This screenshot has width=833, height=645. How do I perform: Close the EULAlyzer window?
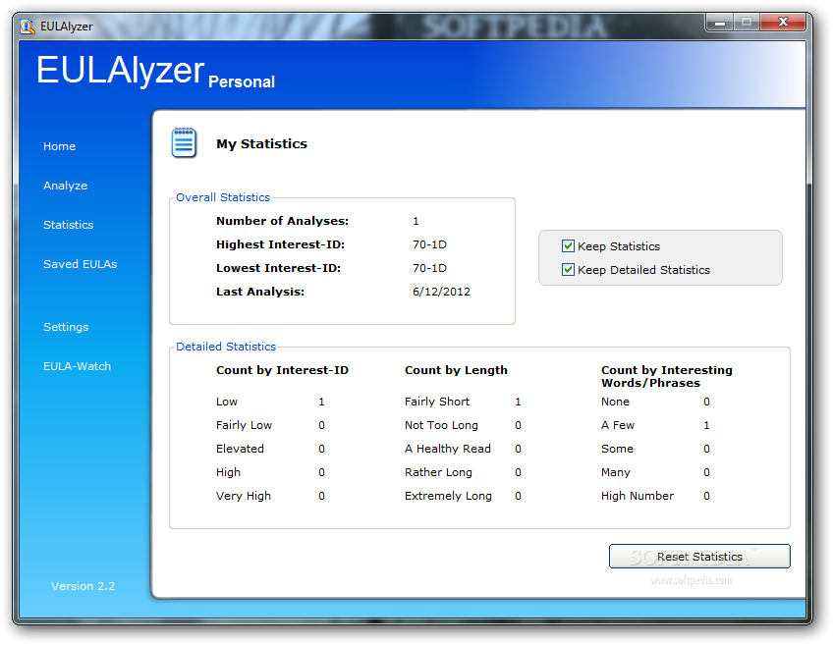[x=783, y=23]
